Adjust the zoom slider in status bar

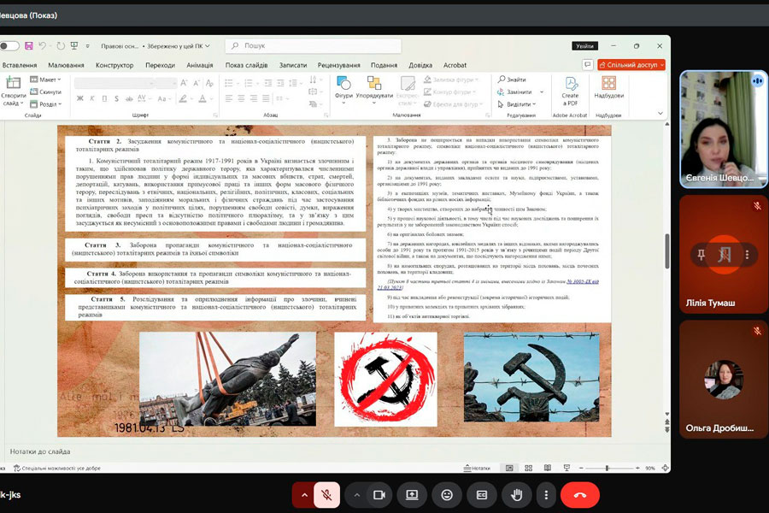tap(608, 469)
